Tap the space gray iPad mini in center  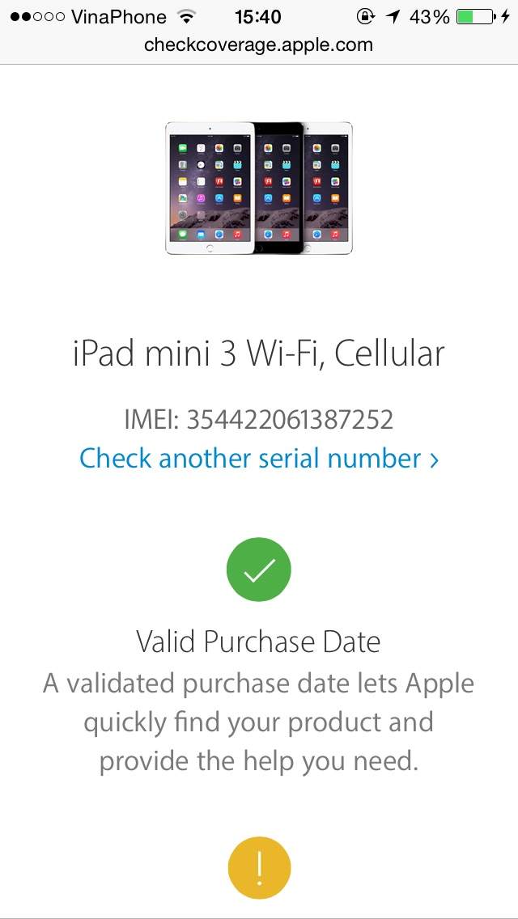coord(279,188)
